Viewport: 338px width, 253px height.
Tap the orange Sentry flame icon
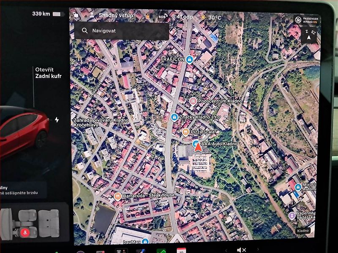click(148, 16)
